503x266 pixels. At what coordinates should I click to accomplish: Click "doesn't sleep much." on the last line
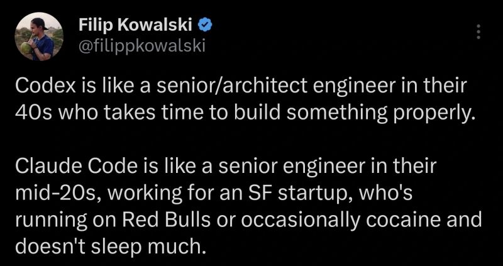[110, 247]
